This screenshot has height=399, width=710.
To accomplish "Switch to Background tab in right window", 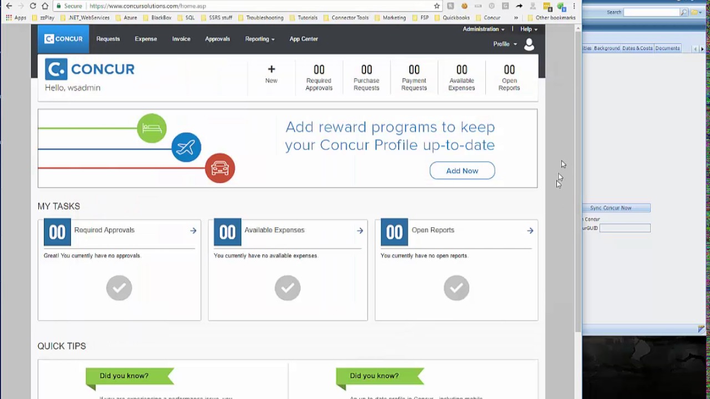I will click(607, 48).
